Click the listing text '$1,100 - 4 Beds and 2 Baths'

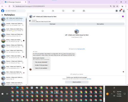41,22
